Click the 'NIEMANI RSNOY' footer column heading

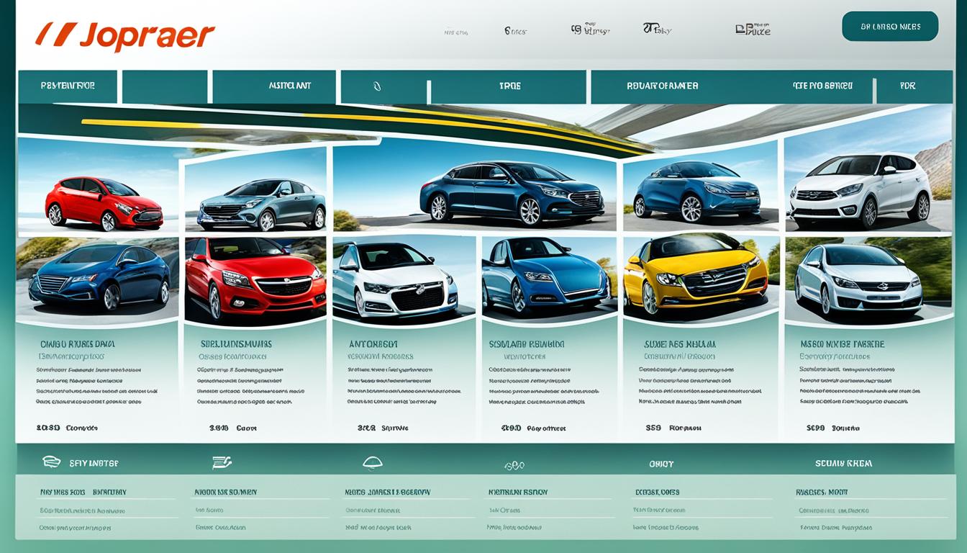click(x=518, y=493)
